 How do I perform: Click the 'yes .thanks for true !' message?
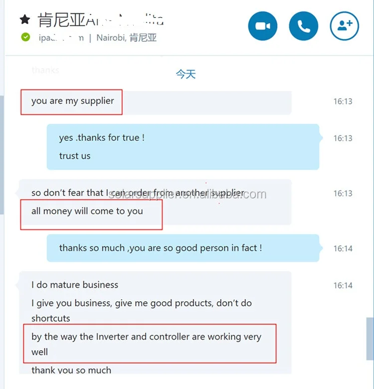(x=102, y=138)
